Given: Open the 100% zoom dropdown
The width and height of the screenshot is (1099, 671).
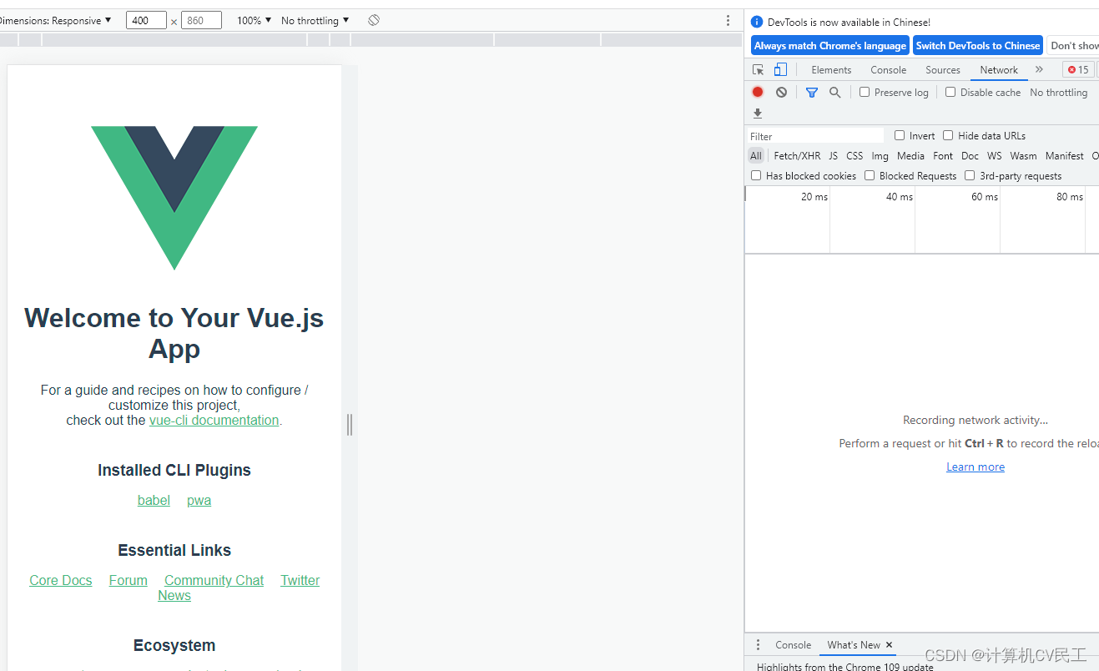Looking at the screenshot, I should (x=254, y=20).
